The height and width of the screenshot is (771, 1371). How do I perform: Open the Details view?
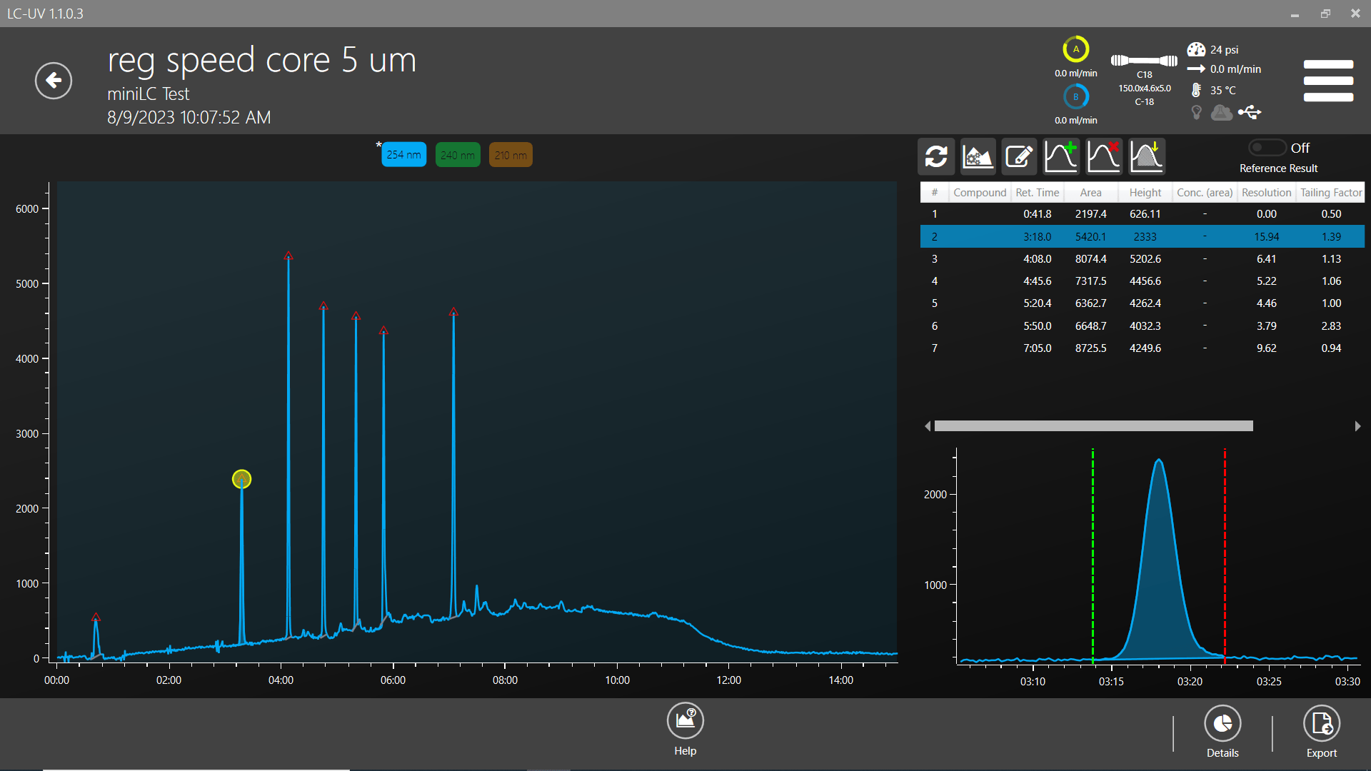[x=1222, y=725]
